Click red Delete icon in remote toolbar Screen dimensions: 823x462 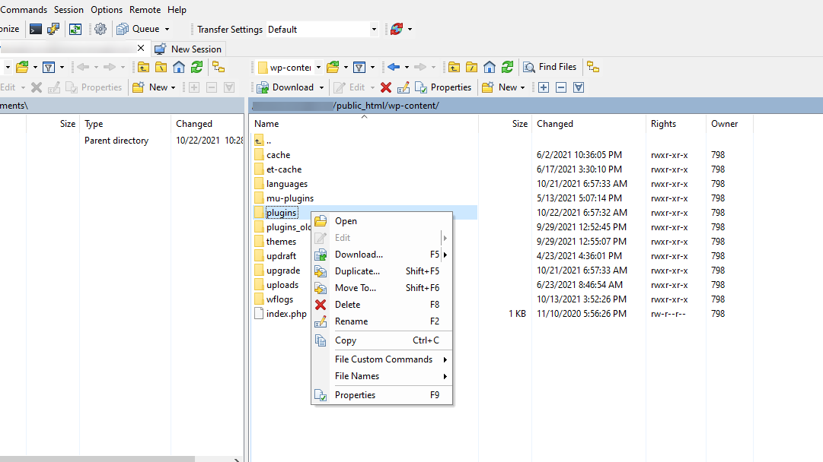click(x=386, y=87)
